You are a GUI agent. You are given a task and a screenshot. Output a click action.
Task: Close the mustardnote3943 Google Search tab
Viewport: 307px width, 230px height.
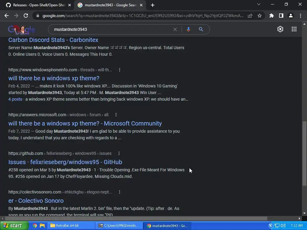click(x=141, y=5)
